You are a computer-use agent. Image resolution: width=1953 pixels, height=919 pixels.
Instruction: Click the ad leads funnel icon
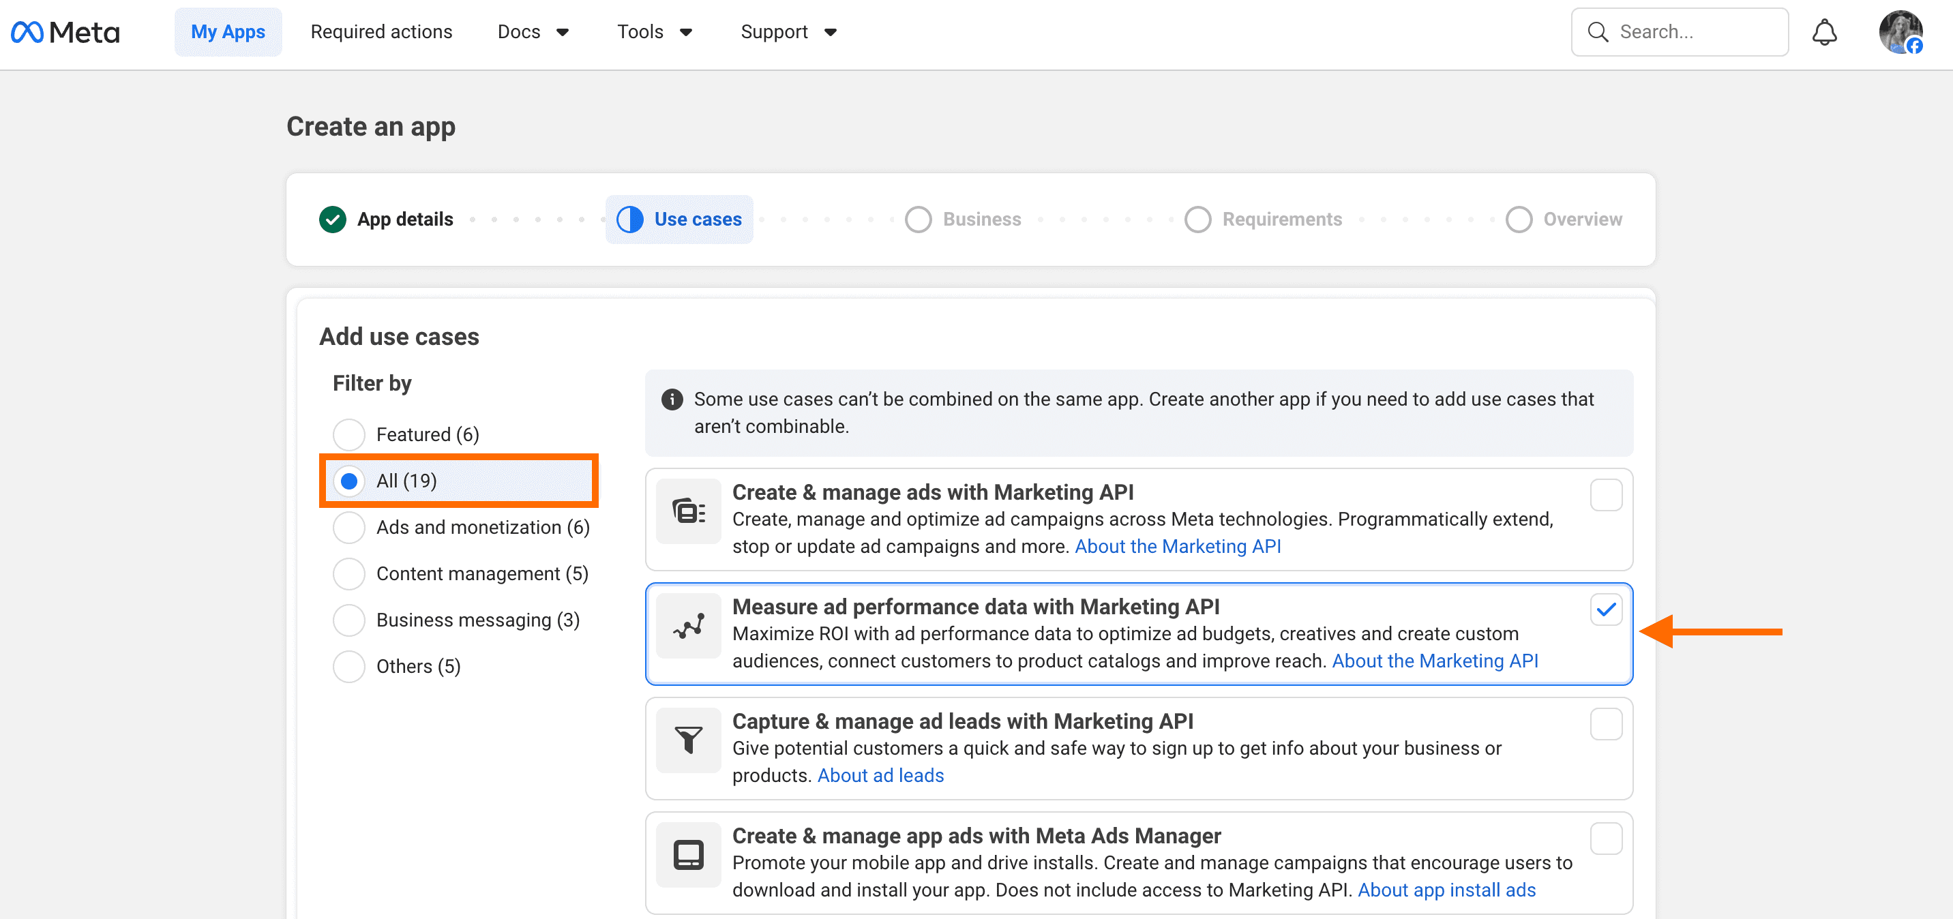coord(689,740)
